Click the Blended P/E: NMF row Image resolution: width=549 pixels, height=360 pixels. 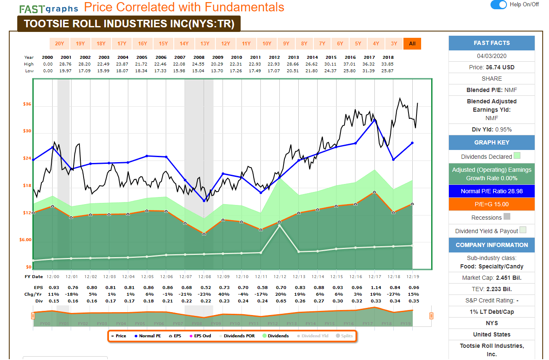pyautogui.click(x=492, y=90)
